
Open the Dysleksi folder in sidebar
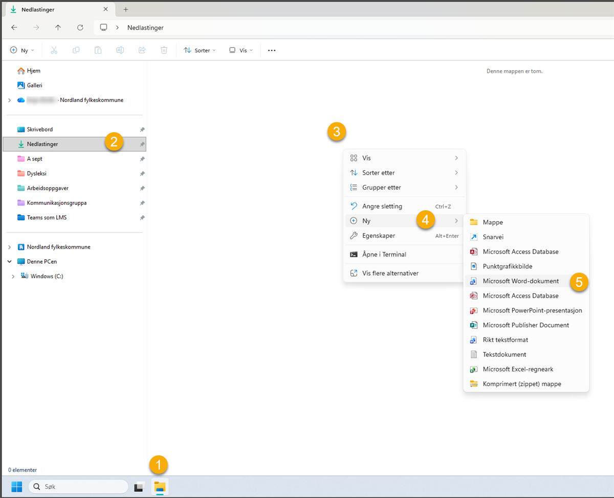point(36,174)
